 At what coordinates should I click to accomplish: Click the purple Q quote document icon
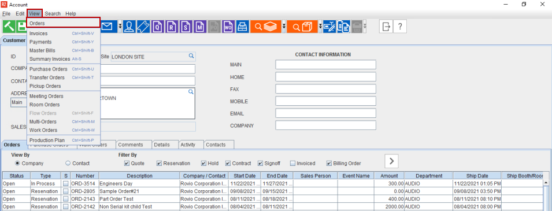tap(158, 27)
